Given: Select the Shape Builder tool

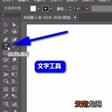Looking at the screenshot, I should [x=6, y=81].
